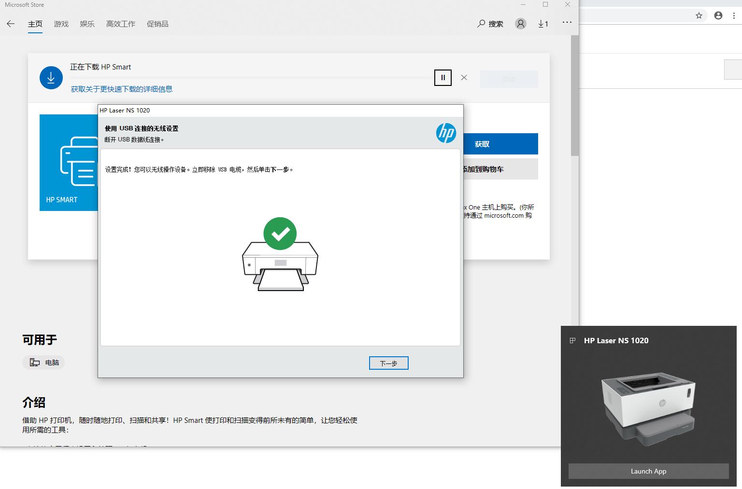Click the user account icon in the Store

[520, 24]
